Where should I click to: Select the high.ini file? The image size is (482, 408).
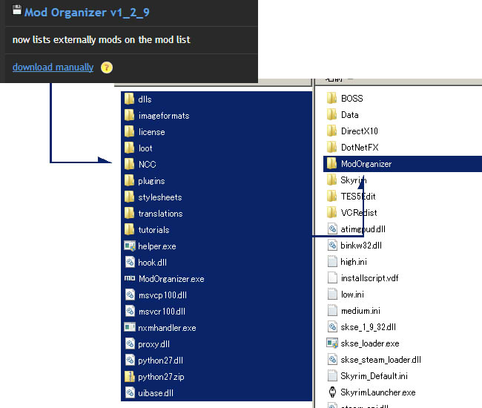point(347,261)
